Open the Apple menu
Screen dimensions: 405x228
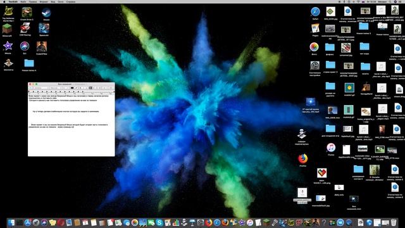tap(4, 1)
